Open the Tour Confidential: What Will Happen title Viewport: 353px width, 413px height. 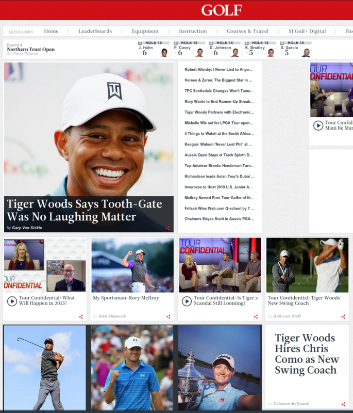(47, 300)
